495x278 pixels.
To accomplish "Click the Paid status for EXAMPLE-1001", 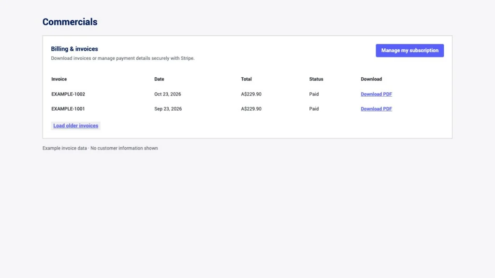I will (x=314, y=109).
